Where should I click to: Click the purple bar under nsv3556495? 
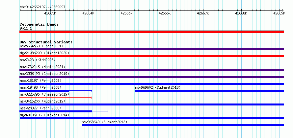[x=151, y=77]
